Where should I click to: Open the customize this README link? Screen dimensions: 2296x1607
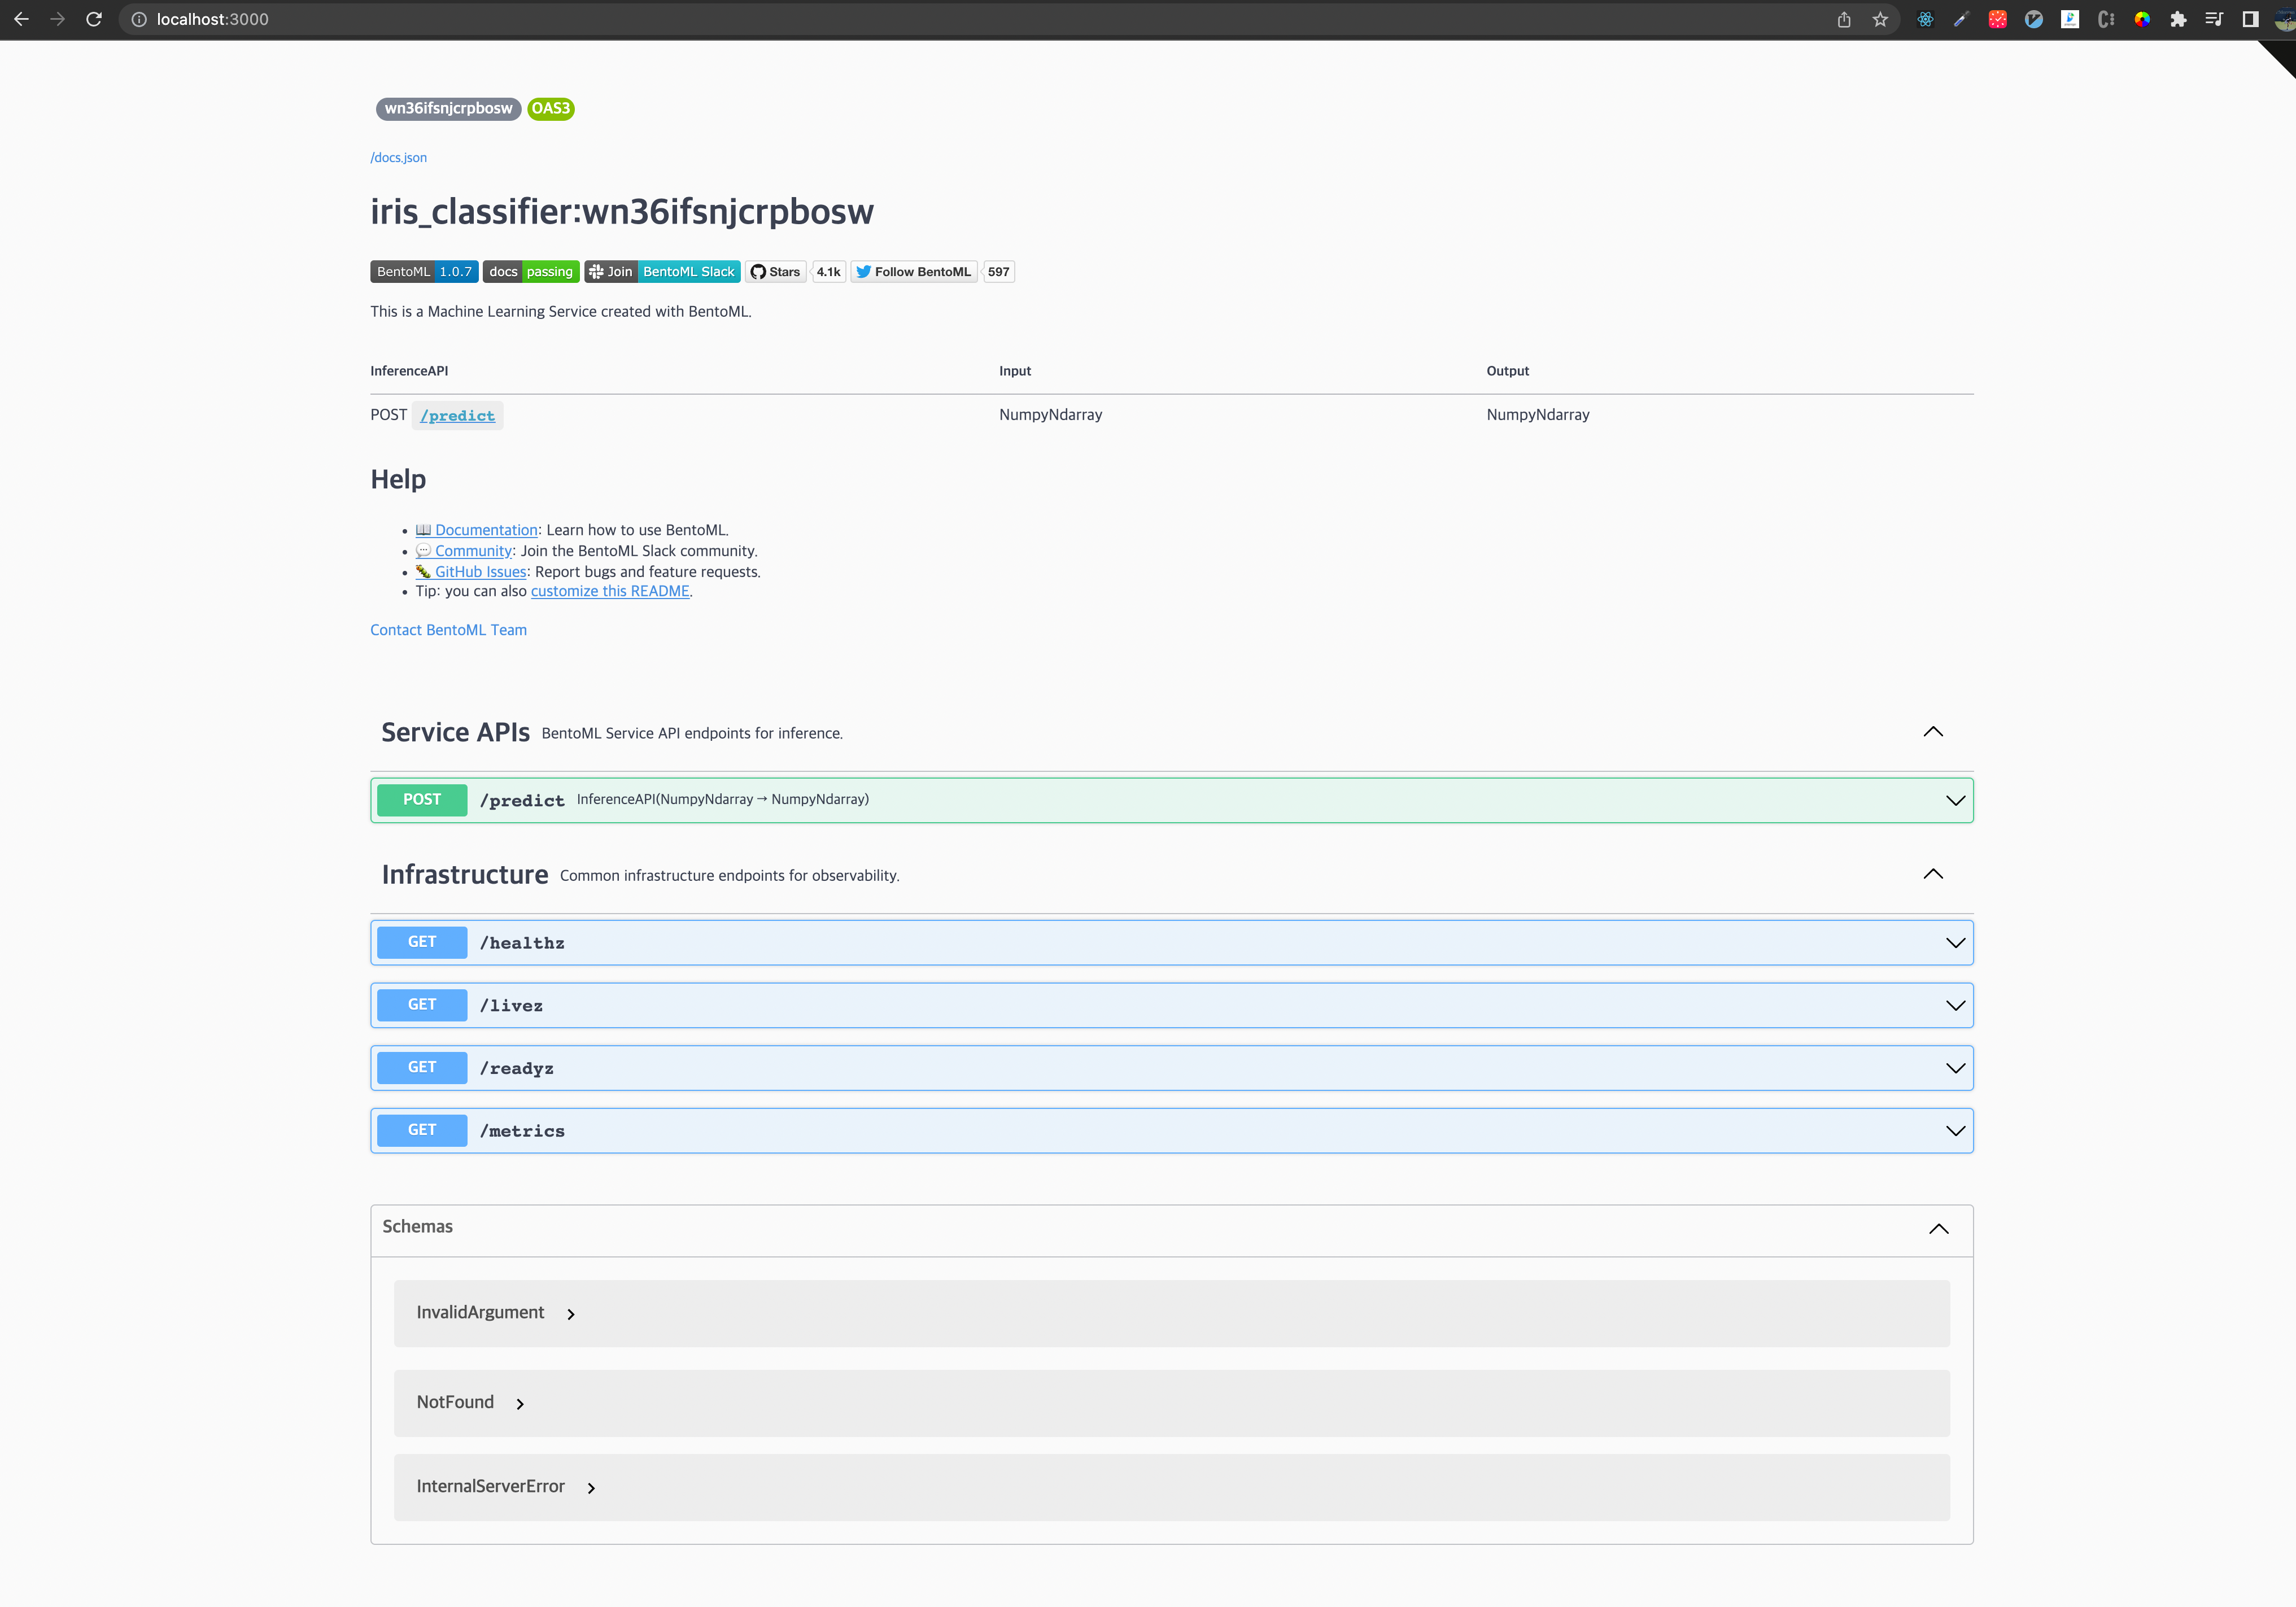pos(610,591)
